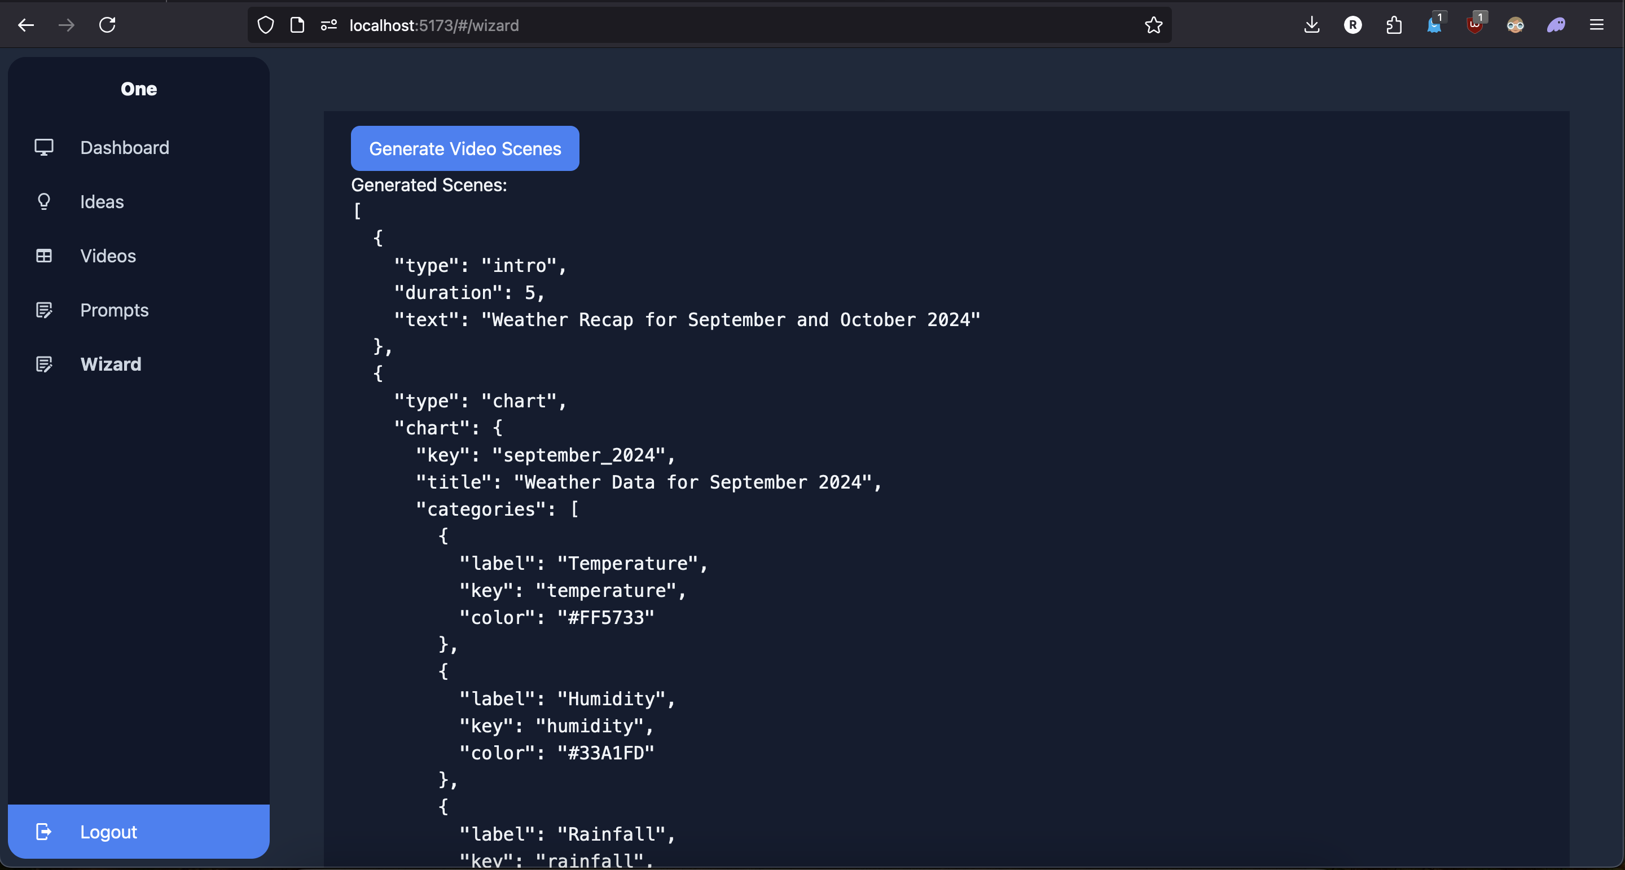Open the site permissions icon
The image size is (1625, 870).
pyautogui.click(x=328, y=25)
